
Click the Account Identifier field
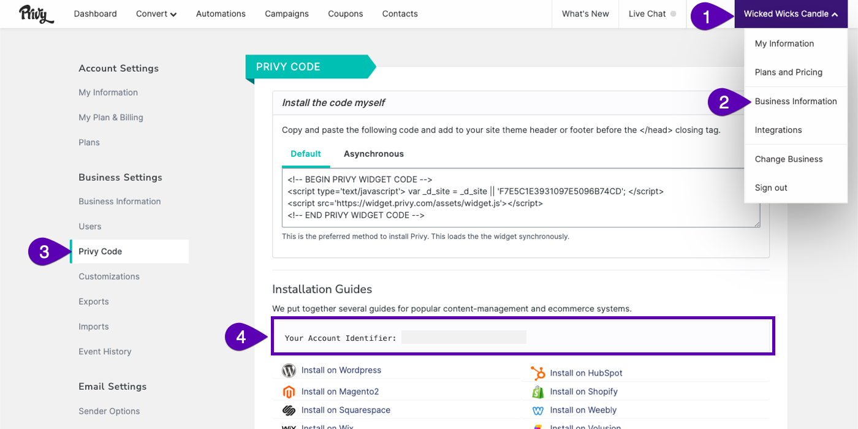[463, 337]
